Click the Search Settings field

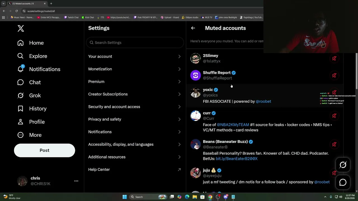135,42
